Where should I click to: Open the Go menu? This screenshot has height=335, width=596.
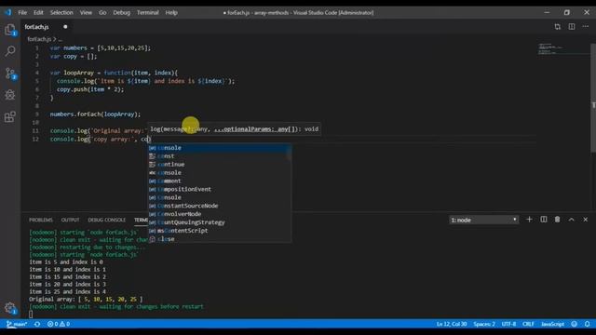click(102, 12)
